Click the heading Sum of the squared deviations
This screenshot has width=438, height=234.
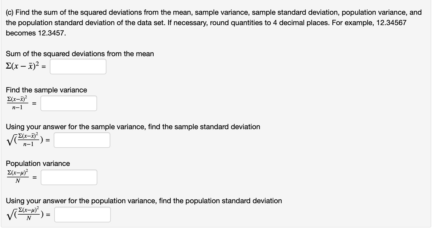[80, 54]
